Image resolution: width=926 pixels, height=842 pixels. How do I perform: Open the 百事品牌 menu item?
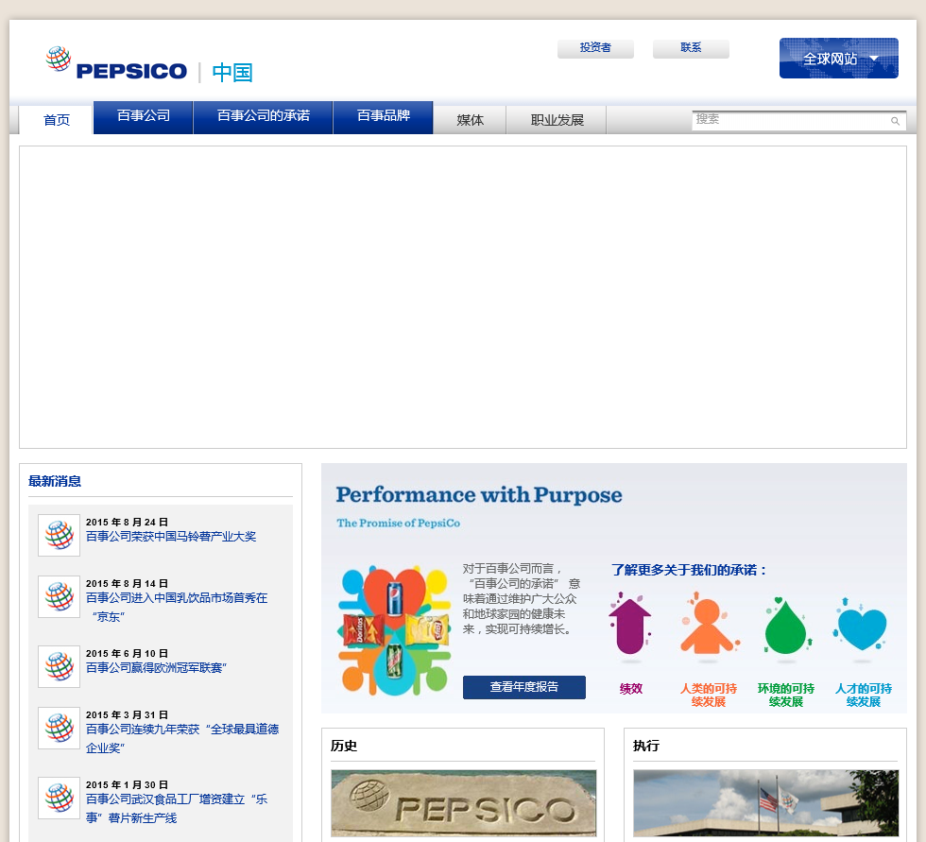[x=384, y=117]
